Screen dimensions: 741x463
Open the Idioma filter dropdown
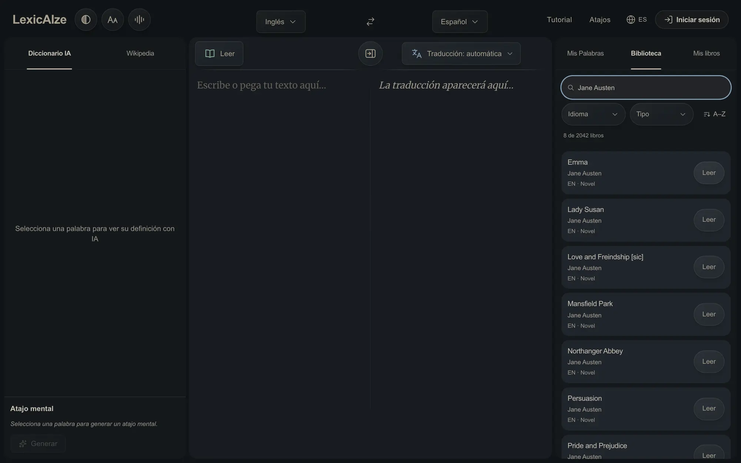(x=593, y=114)
